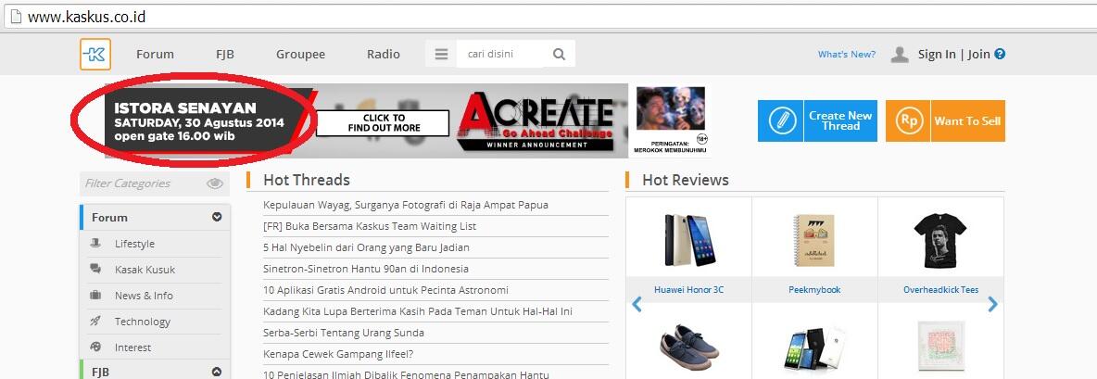The height and width of the screenshot is (379, 1097).
Task: Open the help question mark icon
Action: 1000,54
